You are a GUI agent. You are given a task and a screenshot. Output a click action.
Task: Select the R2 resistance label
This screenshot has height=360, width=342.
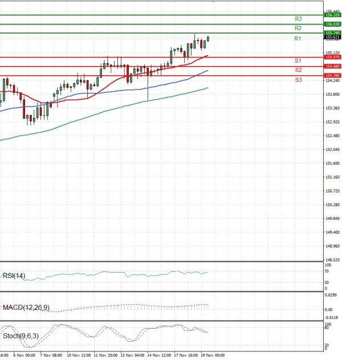click(x=298, y=28)
